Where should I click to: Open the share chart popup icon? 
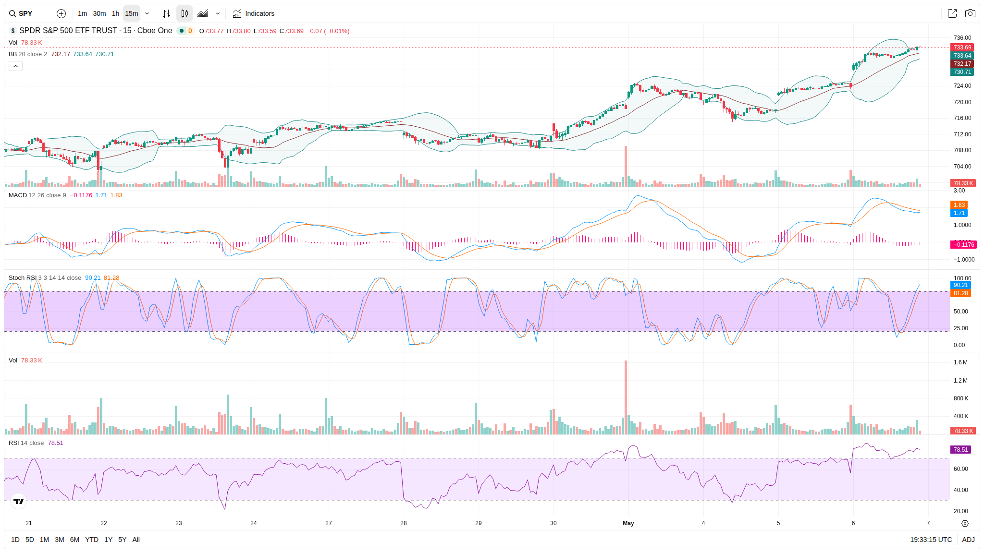[x=952, y=13]
